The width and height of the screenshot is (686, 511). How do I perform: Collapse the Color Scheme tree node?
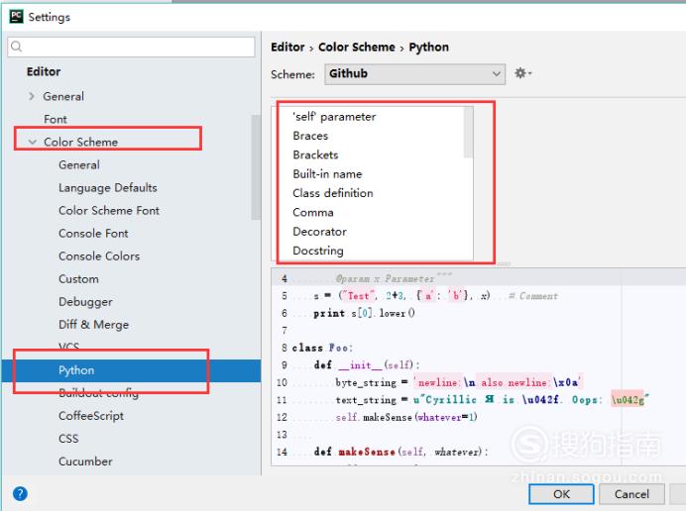(32, 142)
